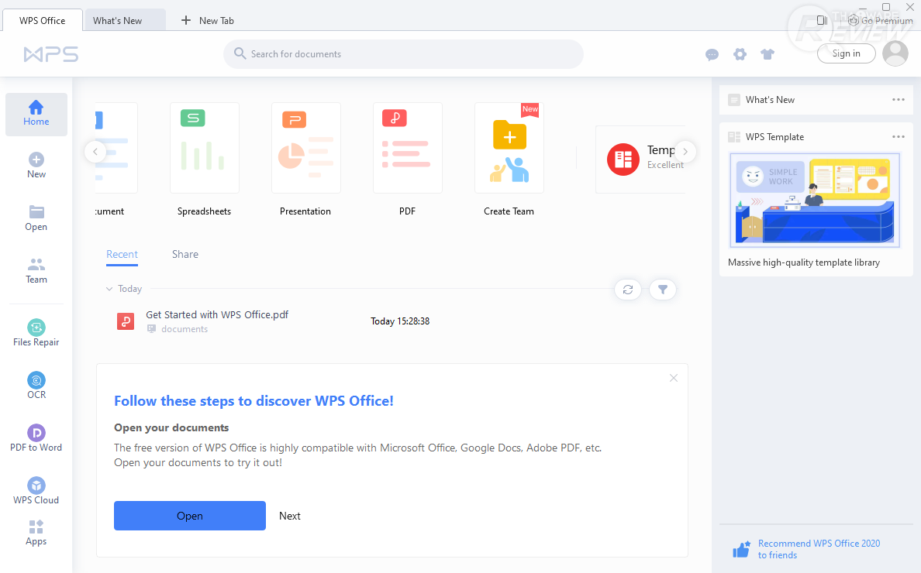Select the Recent tab

click(x=122, y=255)
